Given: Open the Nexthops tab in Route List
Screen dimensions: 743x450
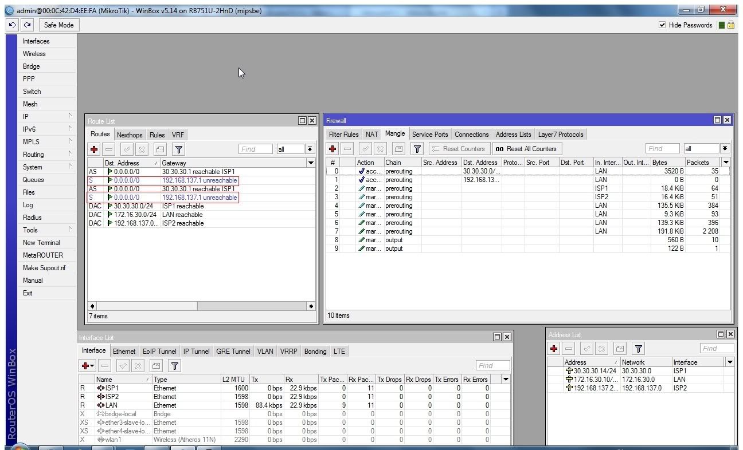Looking at the screenshot, I should click(130, 135).
